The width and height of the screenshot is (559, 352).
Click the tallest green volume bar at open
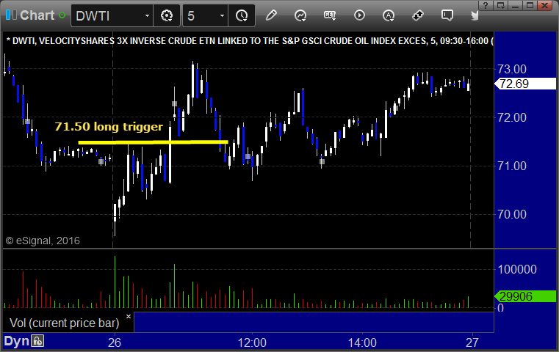pos(115,282)
